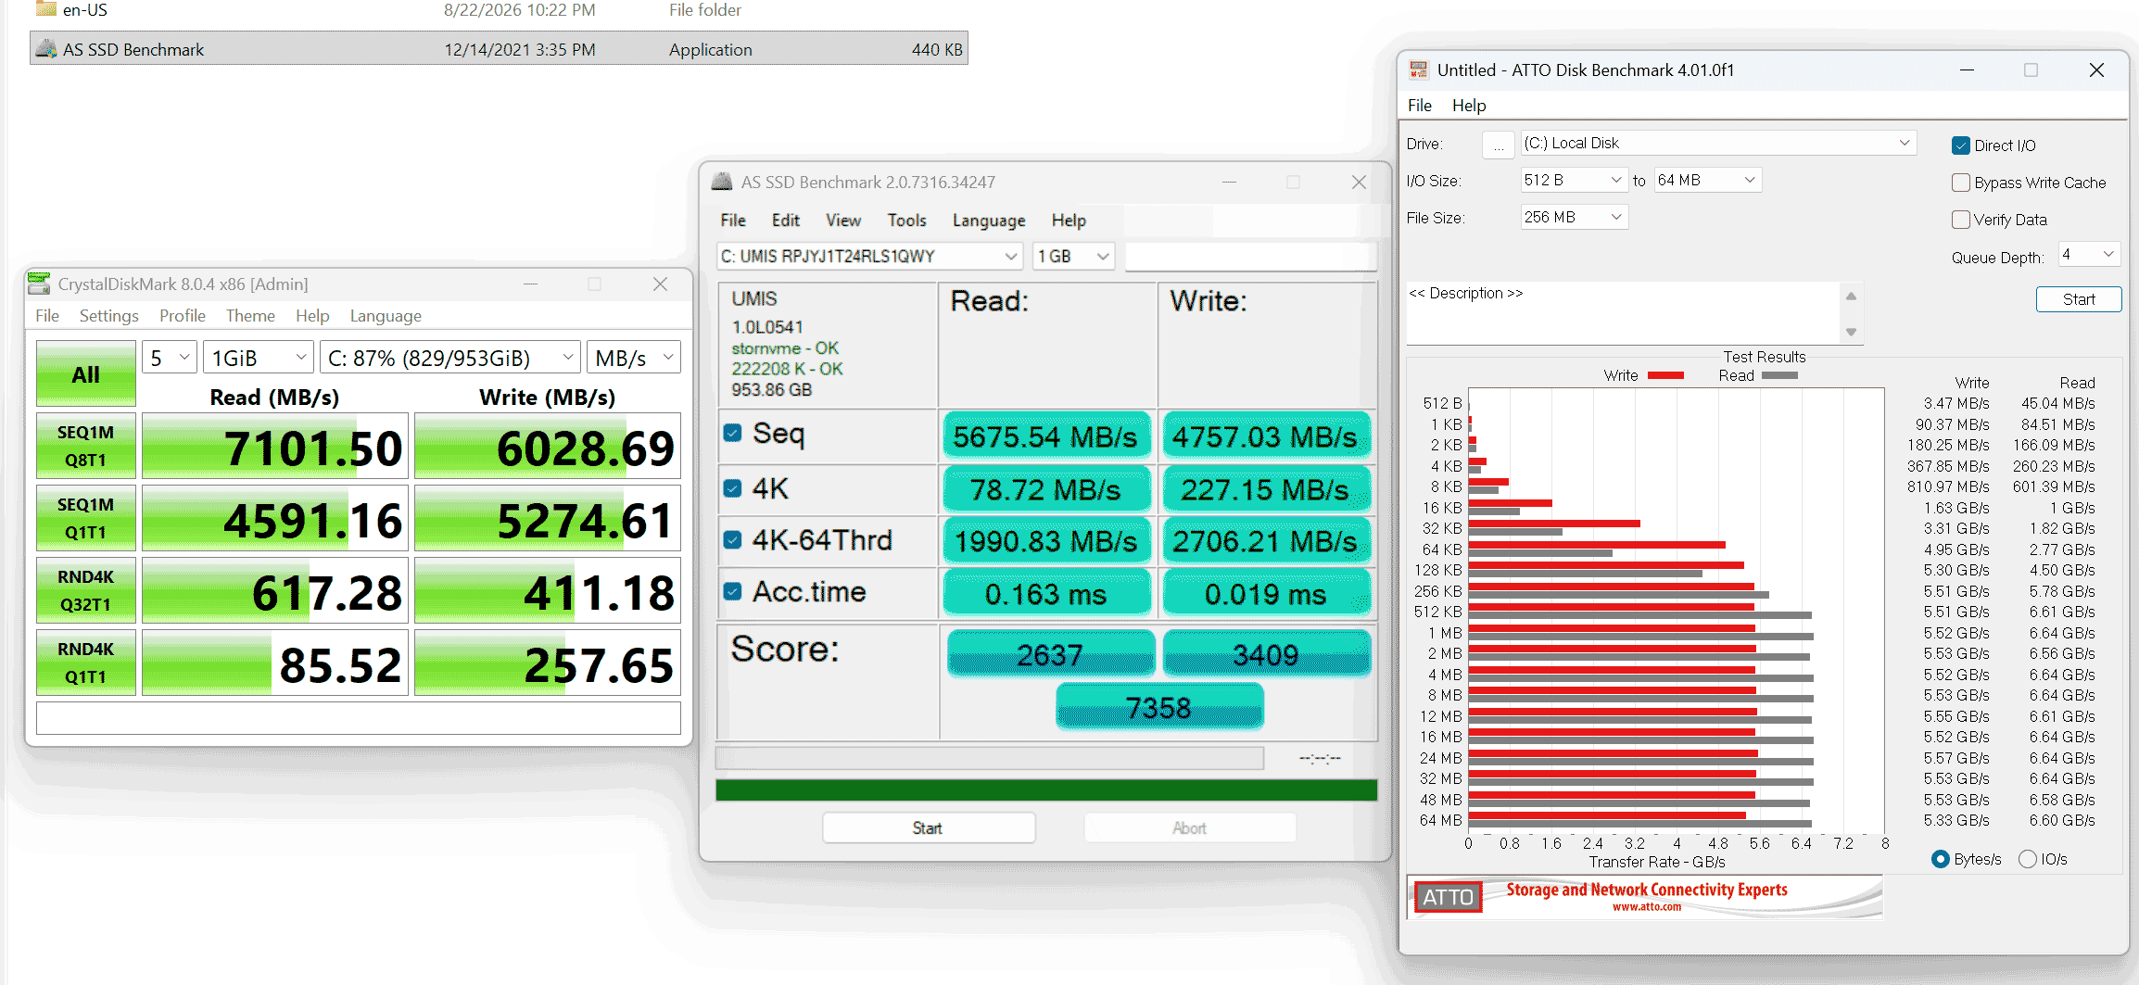Open the Queue Depth dropdown
This screenshot has width=2139, height=985.
click(2088, 254)
